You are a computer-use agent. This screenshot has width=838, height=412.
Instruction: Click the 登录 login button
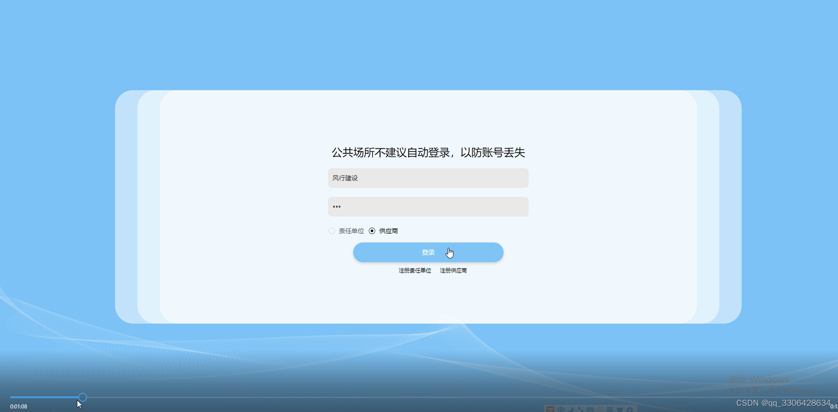[428, 252]
